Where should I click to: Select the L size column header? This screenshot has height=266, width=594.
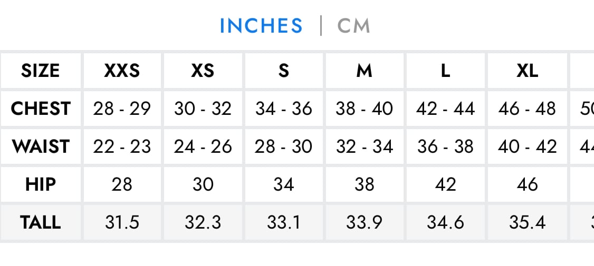[445, 71]
